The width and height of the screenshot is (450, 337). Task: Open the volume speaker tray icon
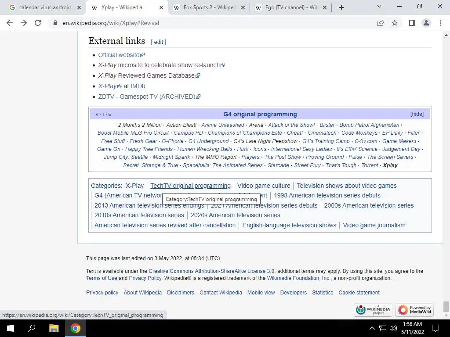pyautogui.click(x=393, y=328)
